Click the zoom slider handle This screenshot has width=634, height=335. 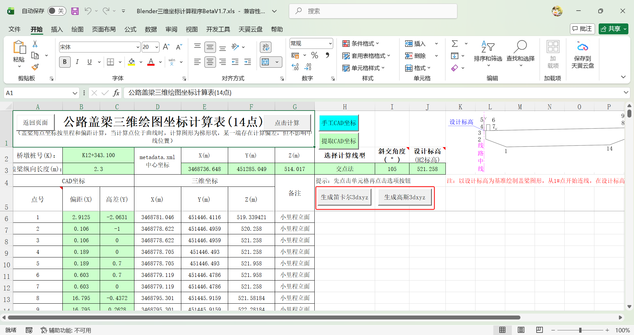coord(580,330)
